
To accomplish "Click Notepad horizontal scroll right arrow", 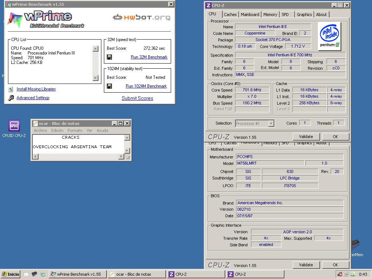I will pyautogui.click(x=121, y=157).
